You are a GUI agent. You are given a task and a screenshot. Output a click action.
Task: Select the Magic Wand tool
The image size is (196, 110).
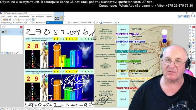coord(190,40)
